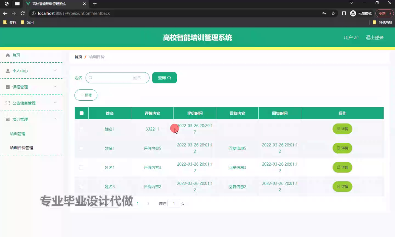Click next page arrow in pagination
Viewport: 395px width, 237px height.
tap(148, 204)
